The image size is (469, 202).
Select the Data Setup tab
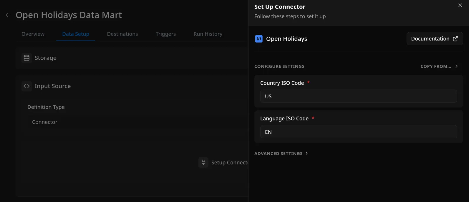[76, 34]
